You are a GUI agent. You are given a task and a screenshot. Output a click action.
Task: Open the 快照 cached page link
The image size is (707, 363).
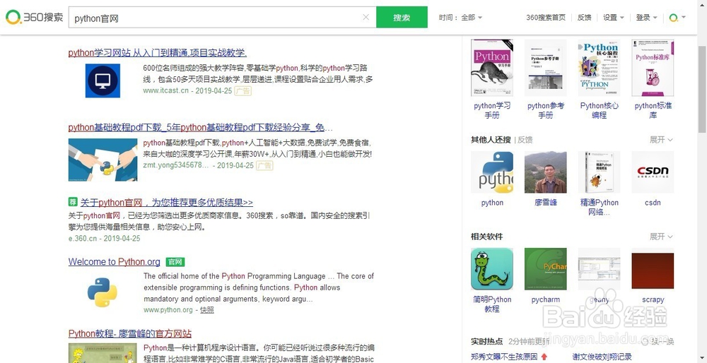[x=207, y=310]
